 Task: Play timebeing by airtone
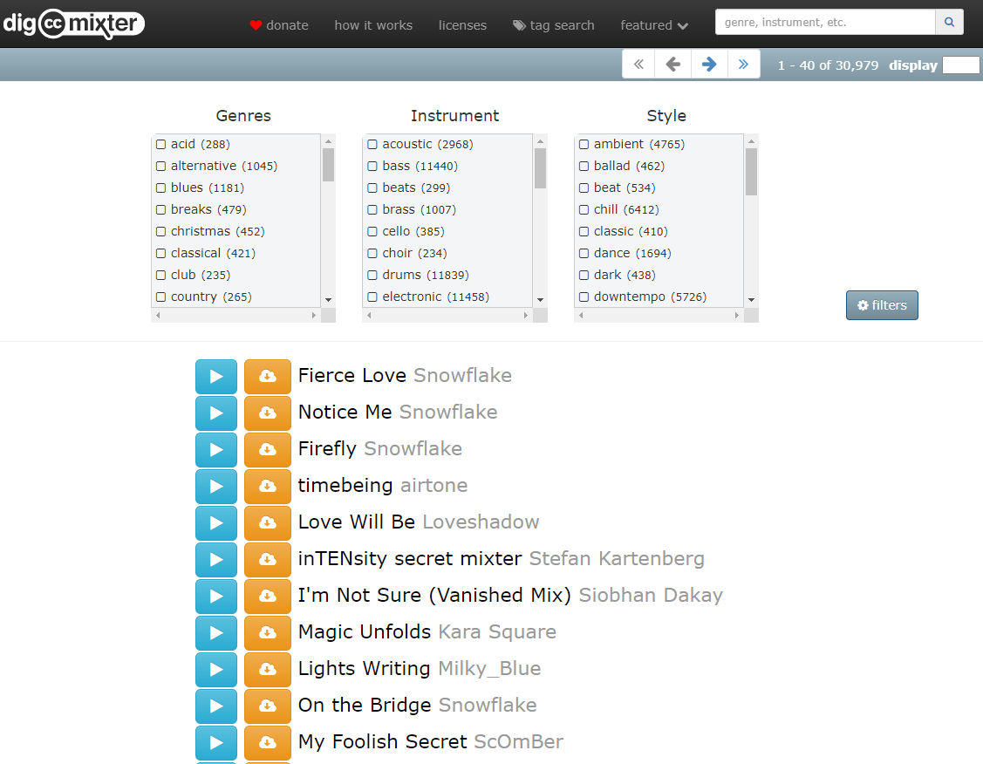pyautogui.click(x=215, y=486)
